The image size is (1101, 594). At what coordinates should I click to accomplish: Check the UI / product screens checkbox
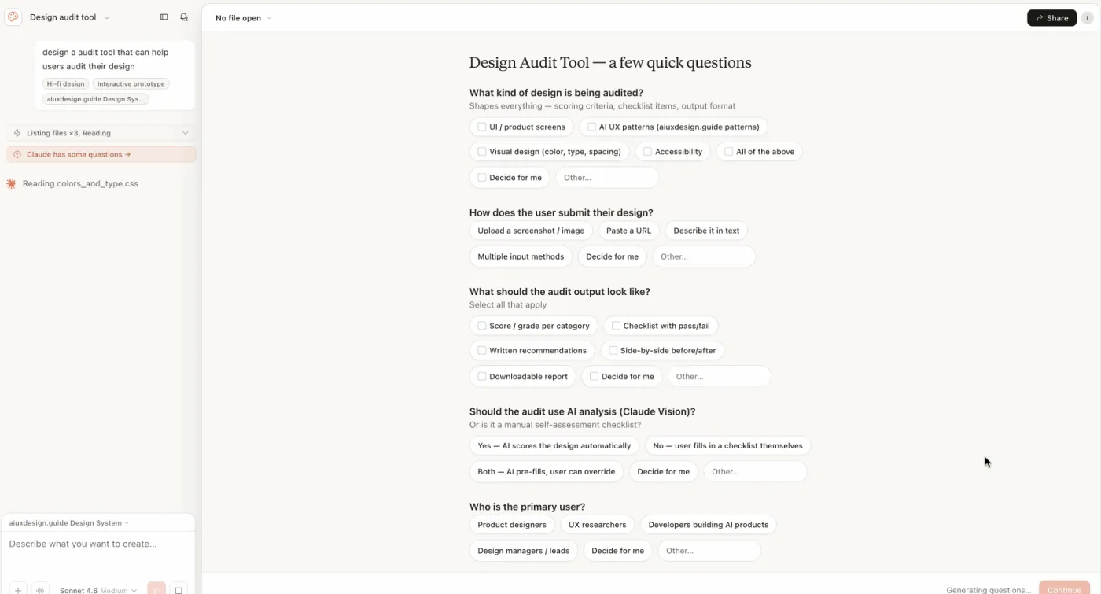pos(482,127)
